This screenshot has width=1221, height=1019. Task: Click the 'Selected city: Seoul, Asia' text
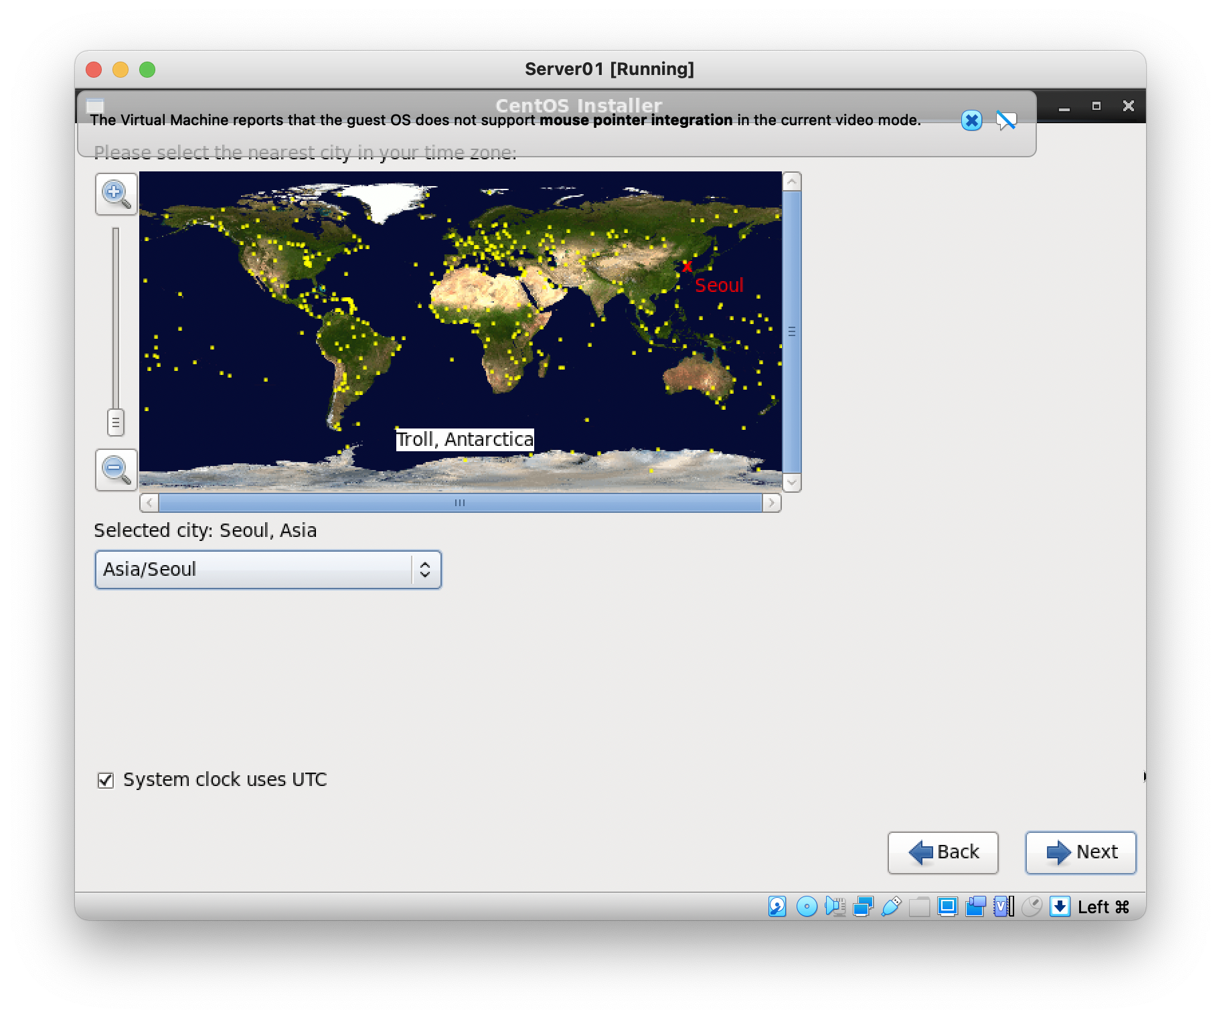click(x=206, y=530)
